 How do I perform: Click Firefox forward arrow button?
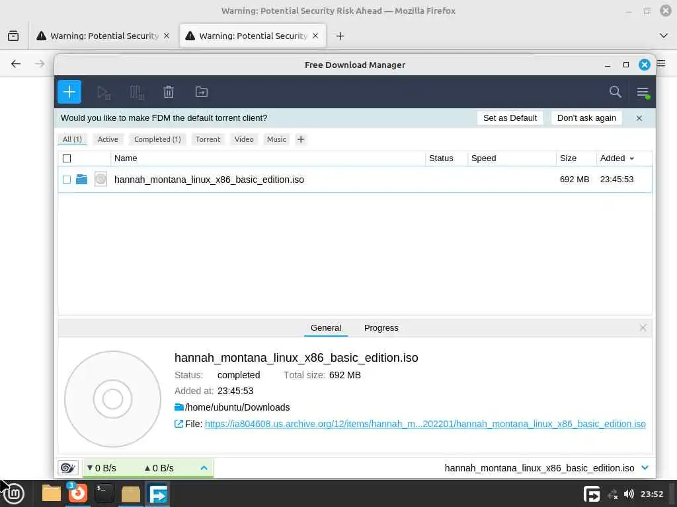point(40,64)
